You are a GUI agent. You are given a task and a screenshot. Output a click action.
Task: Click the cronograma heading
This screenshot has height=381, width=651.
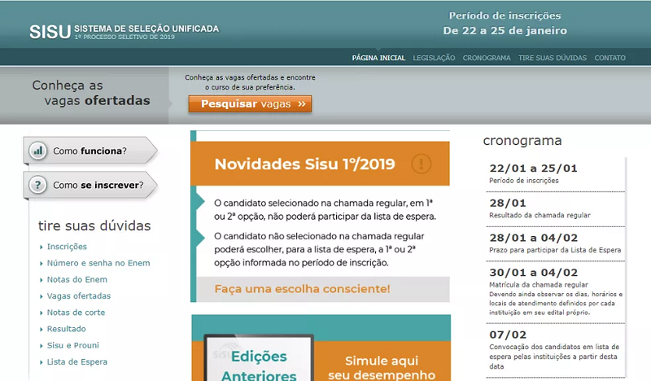point(522,141)
